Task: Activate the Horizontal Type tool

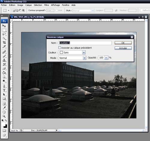Action: 4,90
